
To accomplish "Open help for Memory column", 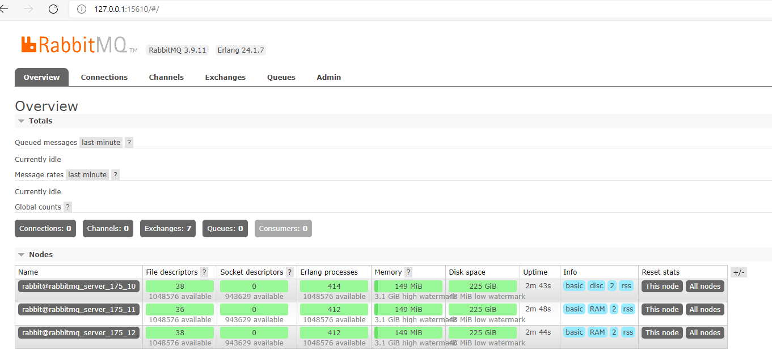I will [408, 272].
